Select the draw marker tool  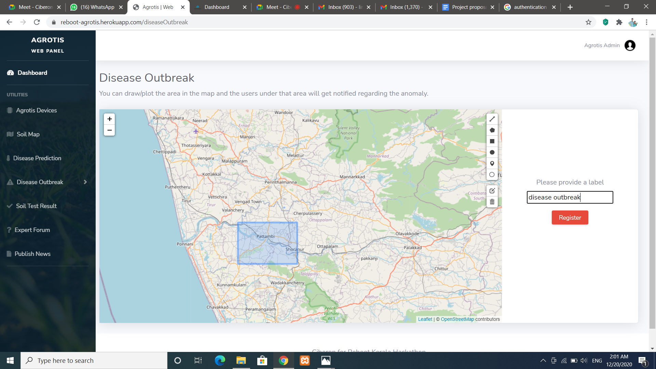coord(492,163)
